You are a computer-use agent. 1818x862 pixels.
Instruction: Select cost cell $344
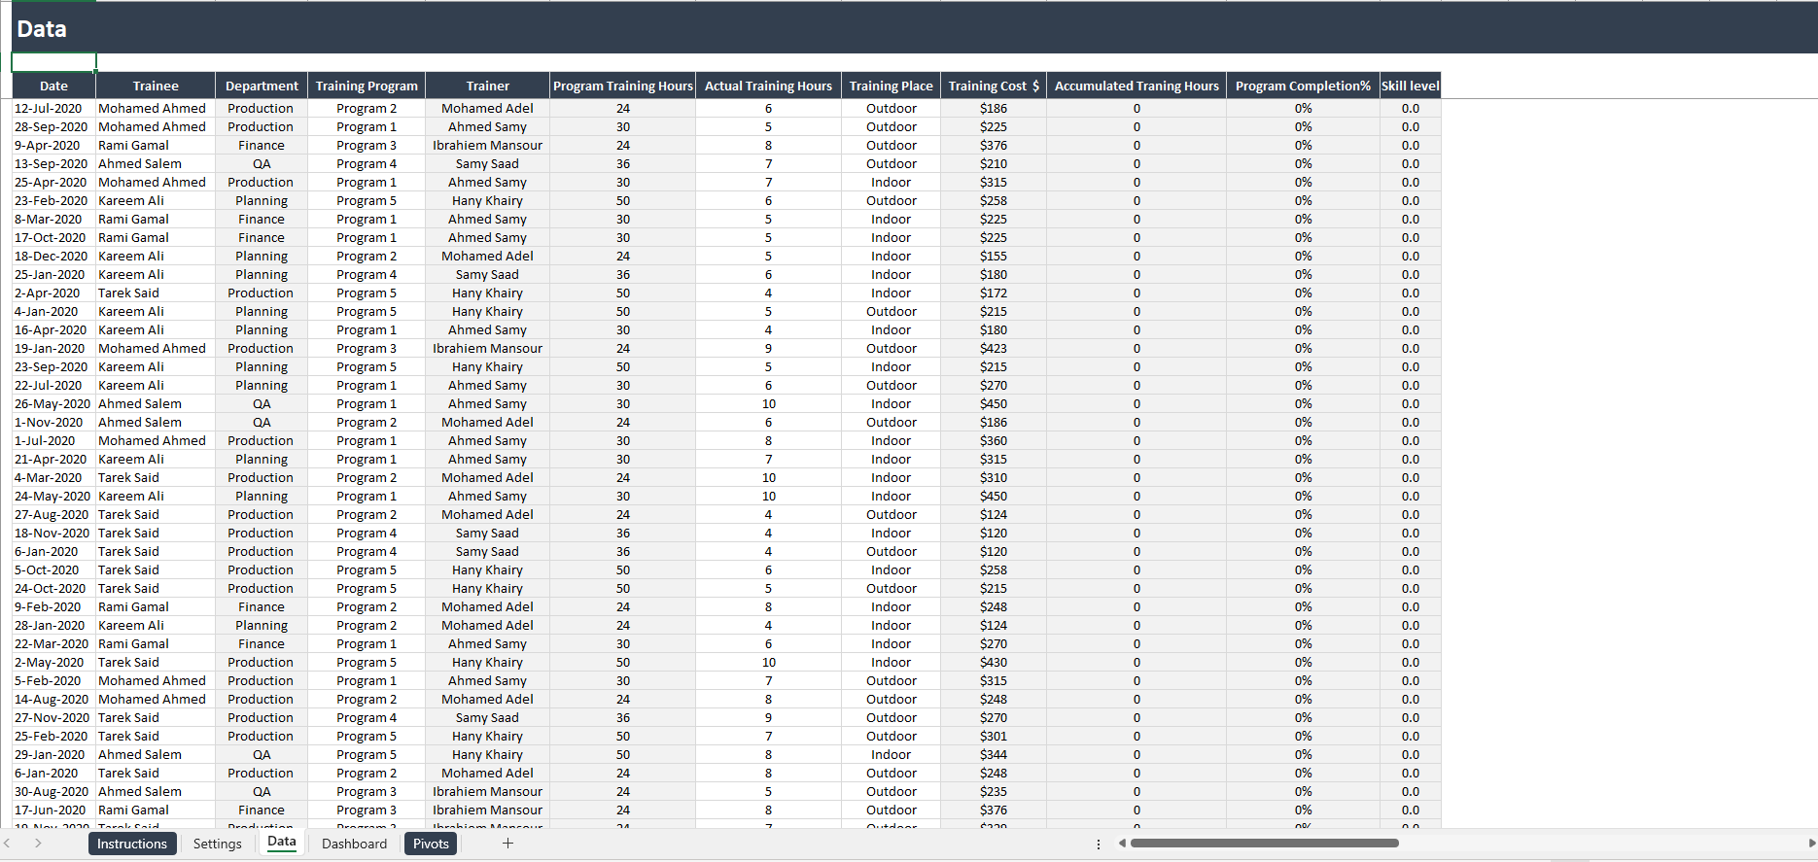[x=994, y=755]
